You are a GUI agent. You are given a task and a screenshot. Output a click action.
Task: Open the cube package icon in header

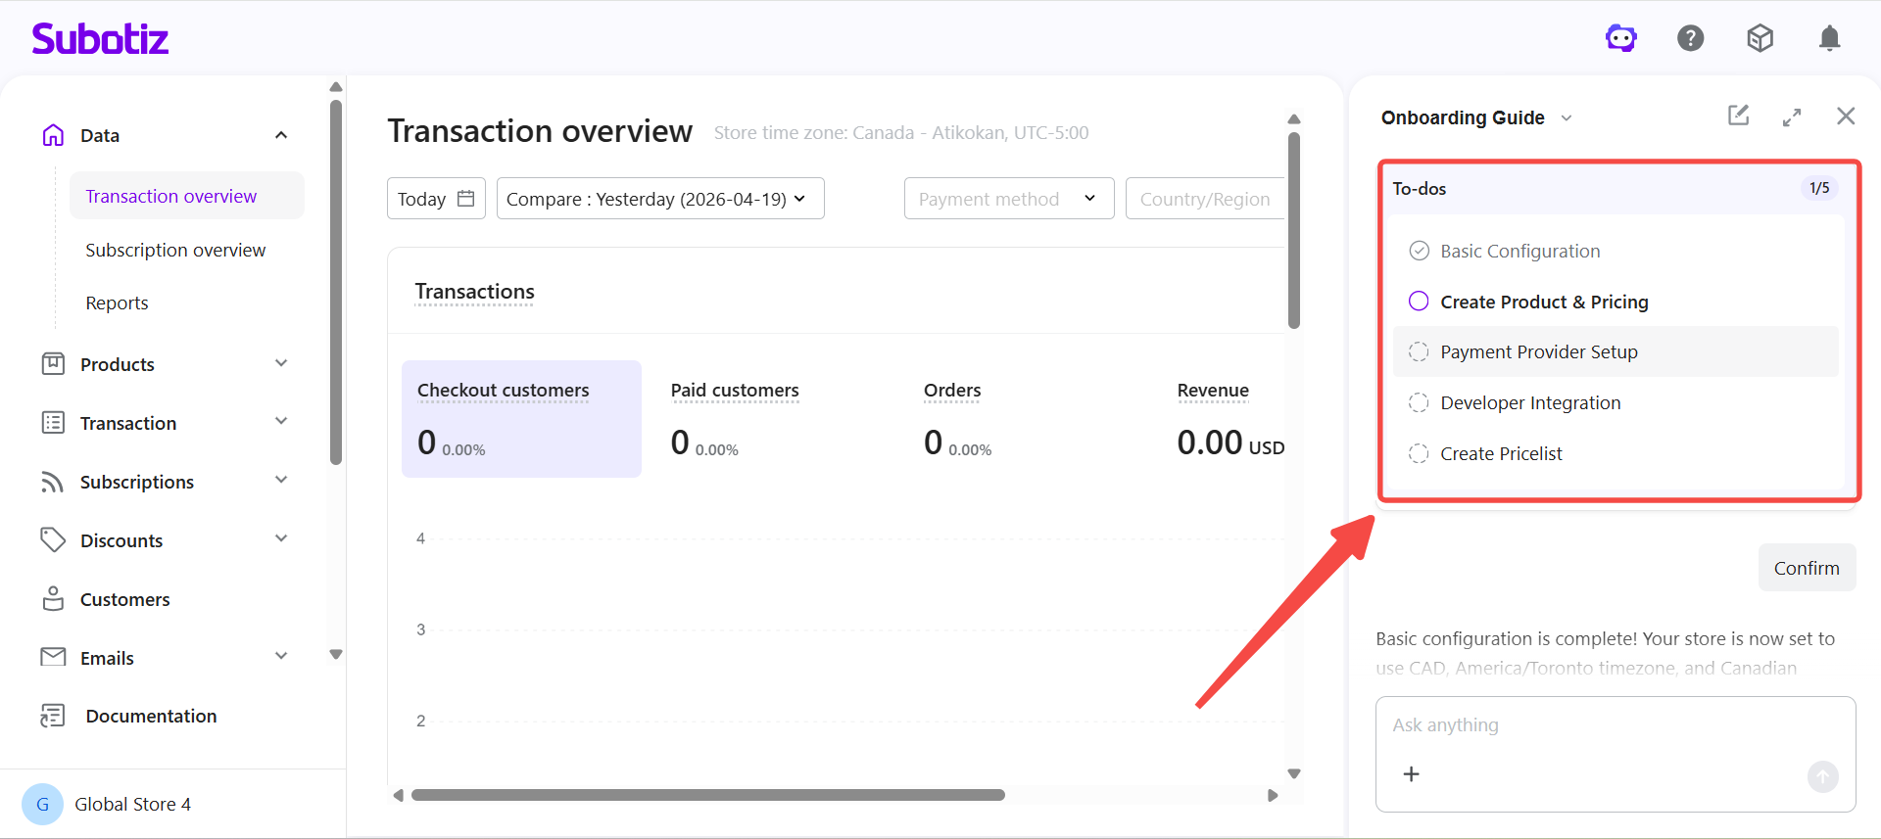pos(1760,38)
